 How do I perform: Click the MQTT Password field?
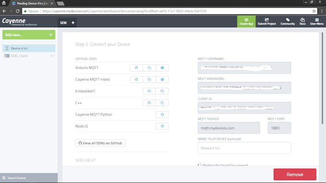click(x=244, y=88)
